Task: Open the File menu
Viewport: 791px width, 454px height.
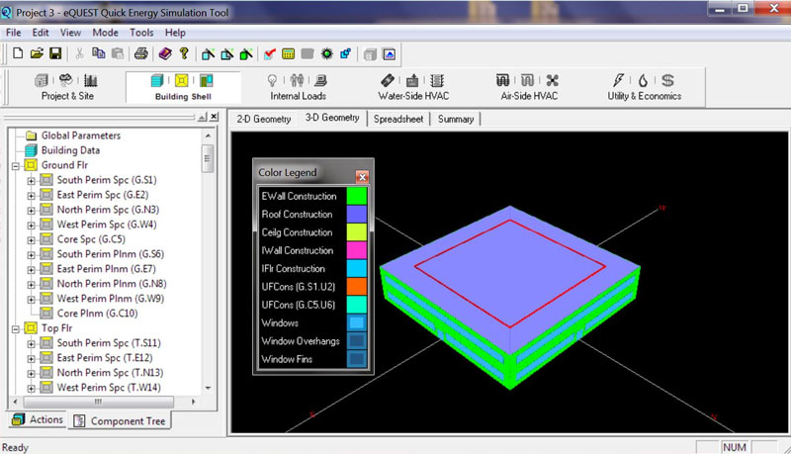Action: 13,33
